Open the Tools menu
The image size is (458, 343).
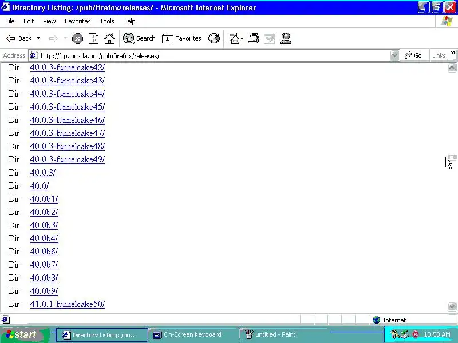107,21
